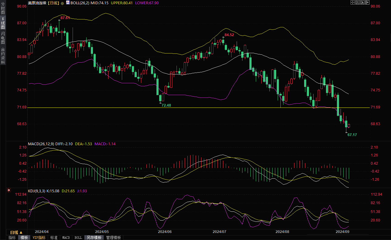Switch to the BOLL template at bottom
Image resolution: width=391 pixels, height=240 pixels.
click(78, 238)
